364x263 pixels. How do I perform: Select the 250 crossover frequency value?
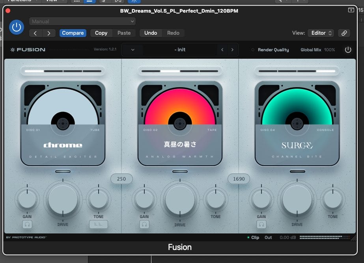[x=121, y=179]
